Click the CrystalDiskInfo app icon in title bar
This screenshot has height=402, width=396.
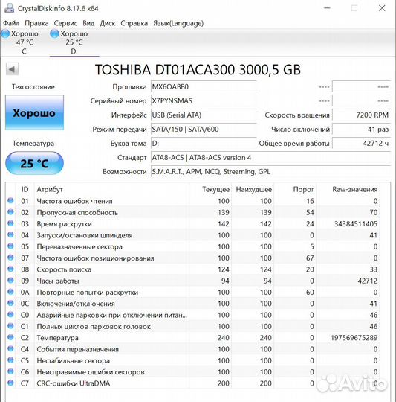[9, 8]
